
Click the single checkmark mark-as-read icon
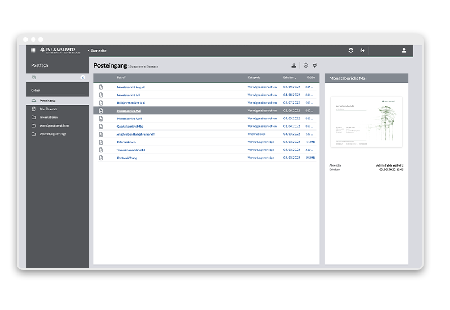click(x=306, y=65)
